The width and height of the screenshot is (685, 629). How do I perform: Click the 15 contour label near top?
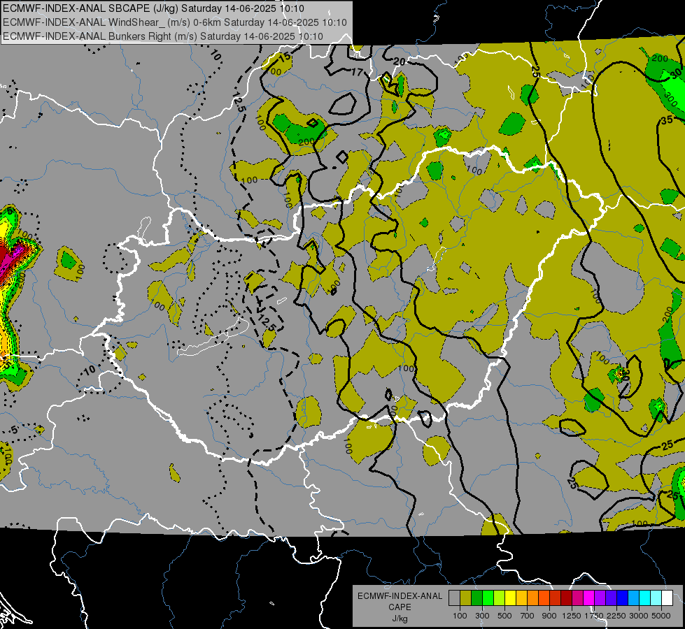click(x=284, y=57)
